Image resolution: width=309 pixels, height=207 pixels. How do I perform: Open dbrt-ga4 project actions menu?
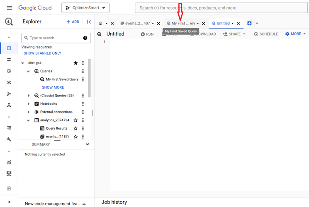point(83,63)
